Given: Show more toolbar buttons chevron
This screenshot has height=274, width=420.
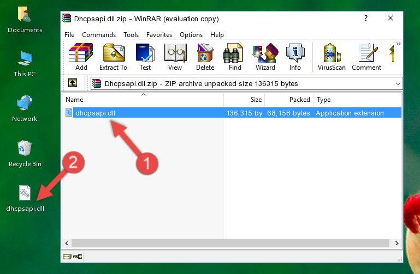Looking at the screenshot, I should (399, 44).
